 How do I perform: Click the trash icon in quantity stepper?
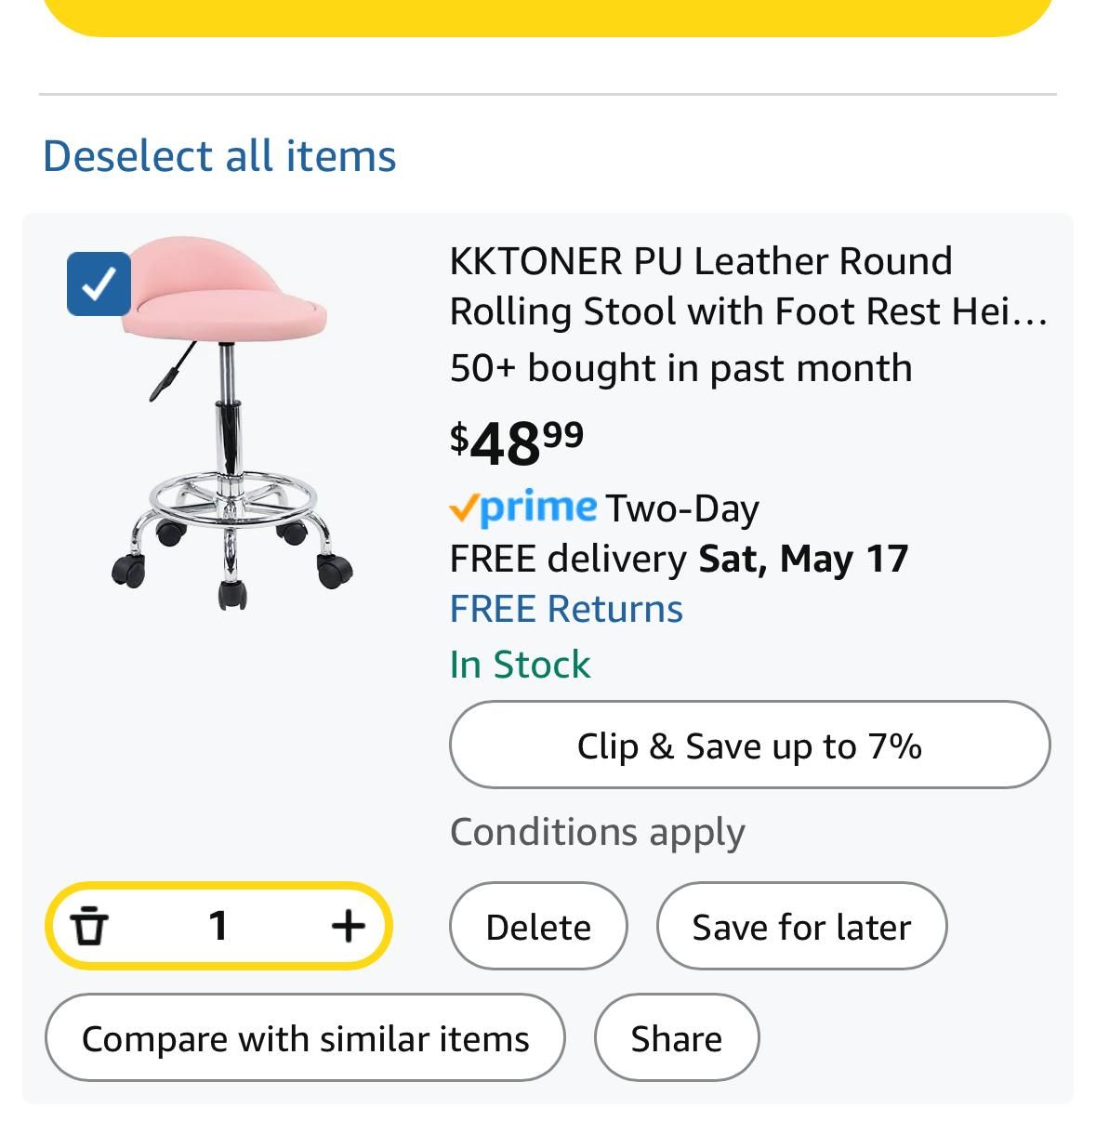click(x=89, y=925)
